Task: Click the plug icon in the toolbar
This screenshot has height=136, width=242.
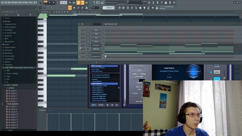Action: [x=144, y=8]
